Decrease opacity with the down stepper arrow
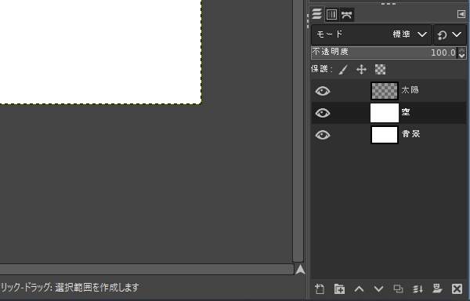The height and width of the screenshot is (301, 470). click(462, 56)
